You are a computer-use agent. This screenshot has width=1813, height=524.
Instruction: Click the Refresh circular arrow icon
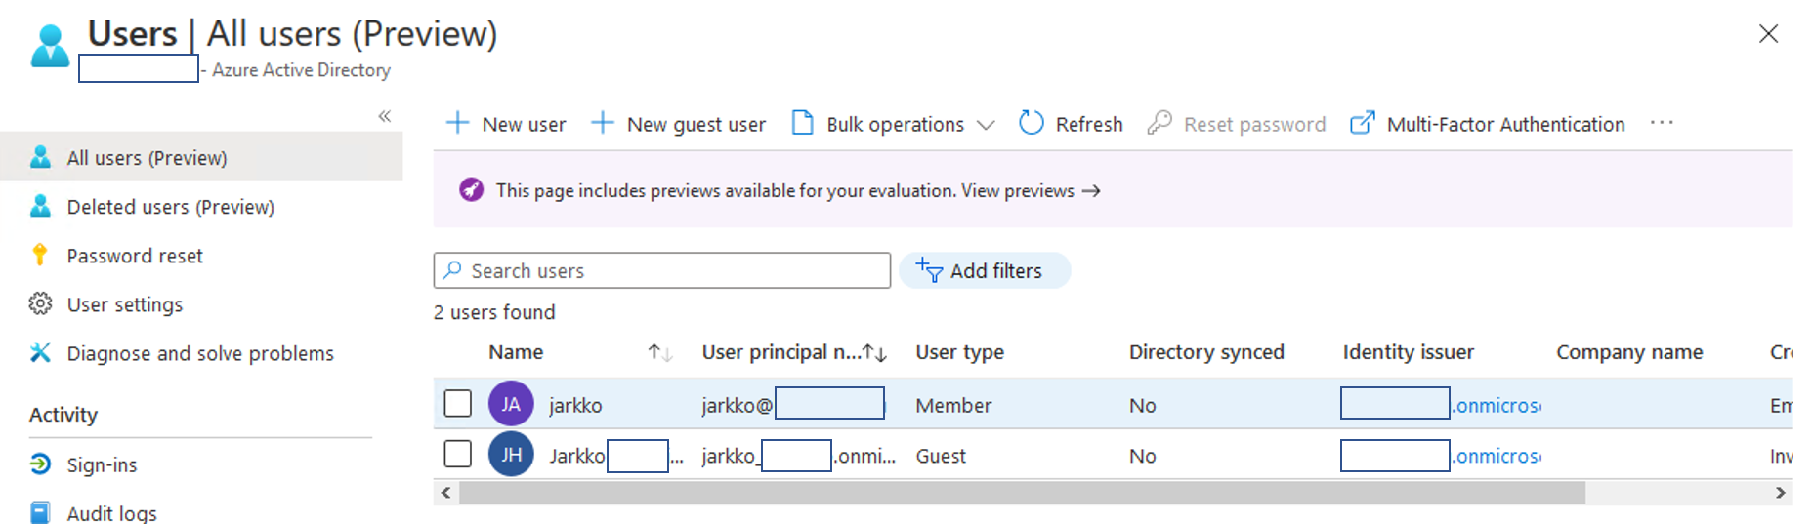(1031, 123)
